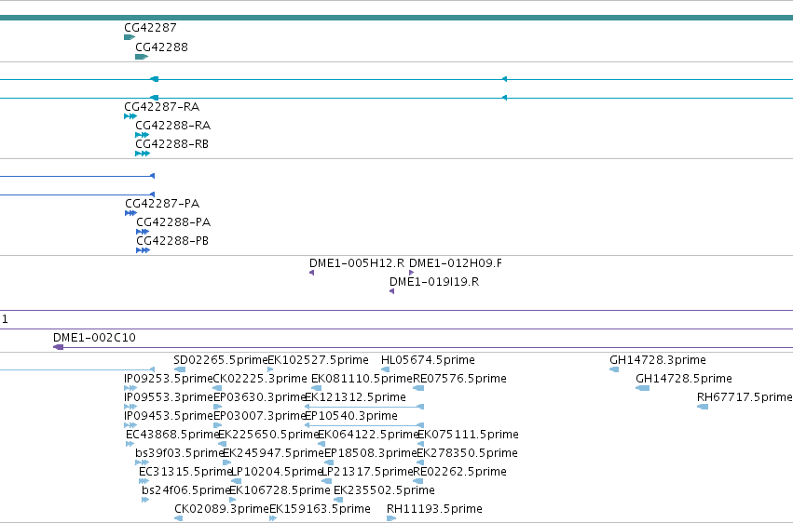
Task: Click the EP10540.3prime EST label
Action: click(x=351, y=416)
